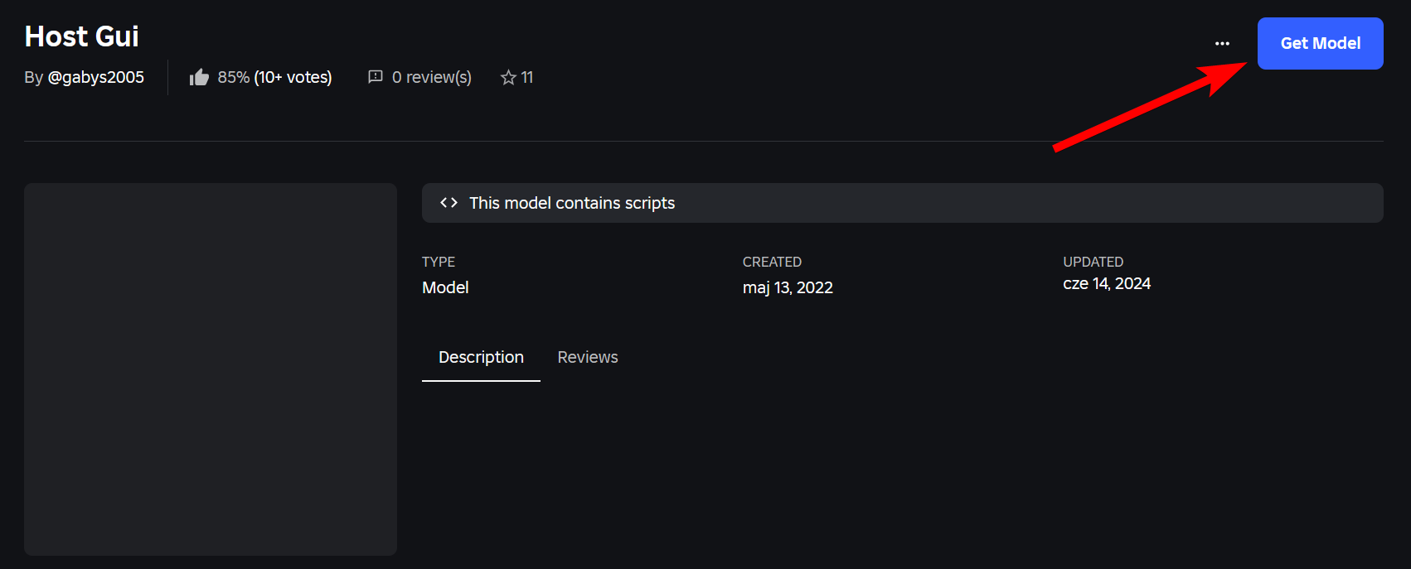Click the favorite star icon
This screenshot has height=569, width=1411.
point(508,78)
